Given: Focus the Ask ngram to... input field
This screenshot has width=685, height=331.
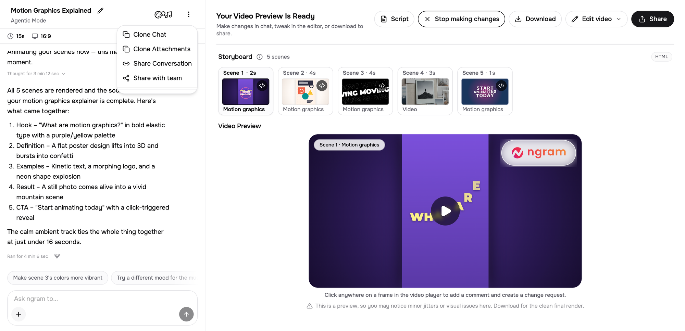Looking at the screenshot, I should [102, 299].
